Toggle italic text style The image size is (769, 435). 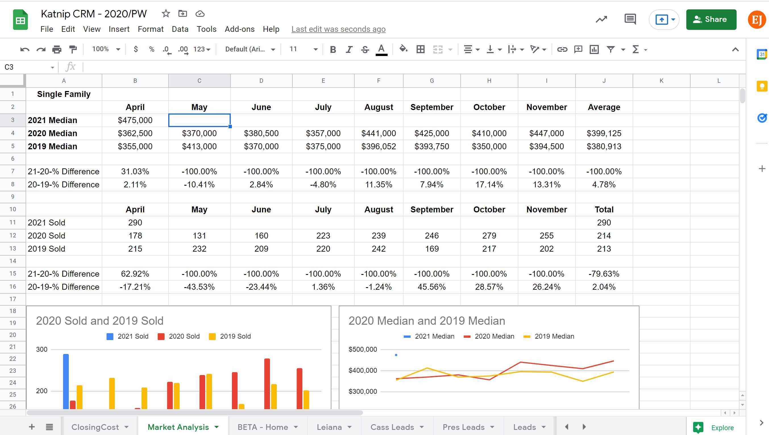point(349,49)
